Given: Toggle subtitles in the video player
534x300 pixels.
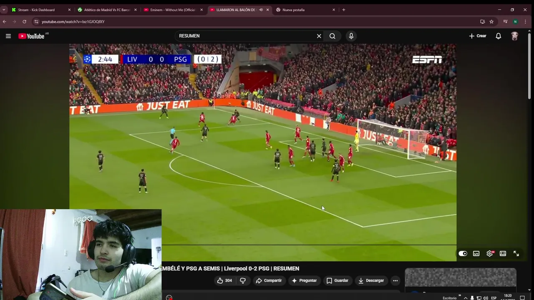Looking at the screenshot, I should click(x=476, y=253).
